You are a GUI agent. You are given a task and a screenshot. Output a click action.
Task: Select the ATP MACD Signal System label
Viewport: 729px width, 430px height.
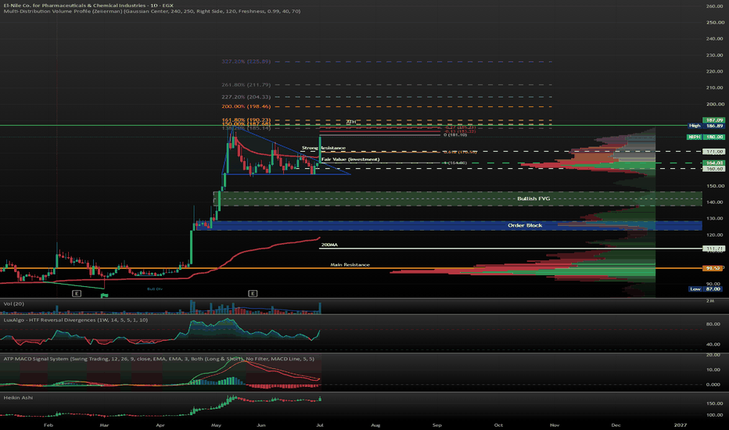[159, 358]
